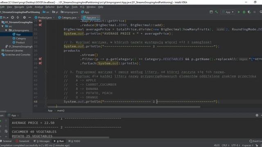The height and width of the screenshot is (147, 262).
Task: Open the 4 spaces indent selector
Action: click(248, 145)
